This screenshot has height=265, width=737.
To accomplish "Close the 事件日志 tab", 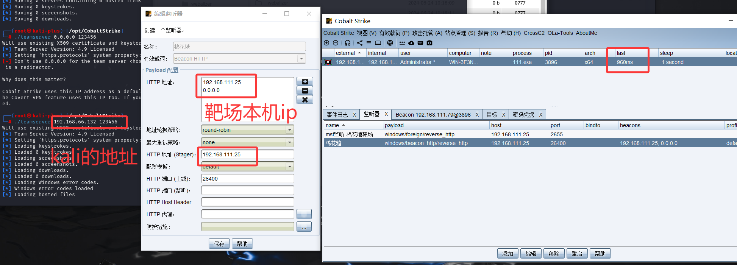I will coord(354,115).
